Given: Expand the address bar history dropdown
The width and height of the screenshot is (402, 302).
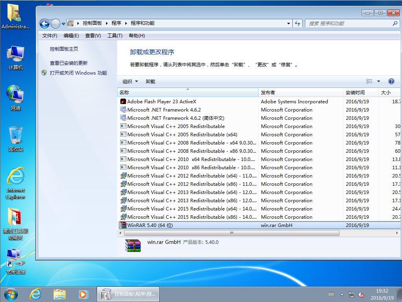Looking at the screenshot, I should (288, 24).
